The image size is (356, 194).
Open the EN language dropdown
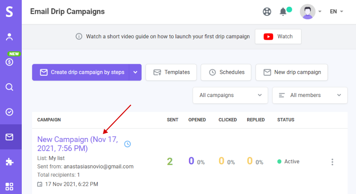pos(337,11)
